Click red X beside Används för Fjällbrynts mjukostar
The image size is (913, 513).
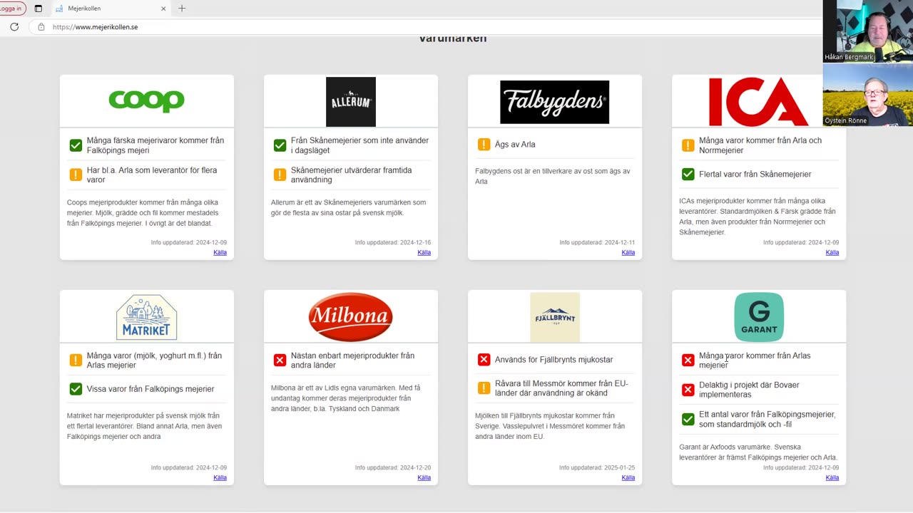pyautogui.click(x=484, y=360)
